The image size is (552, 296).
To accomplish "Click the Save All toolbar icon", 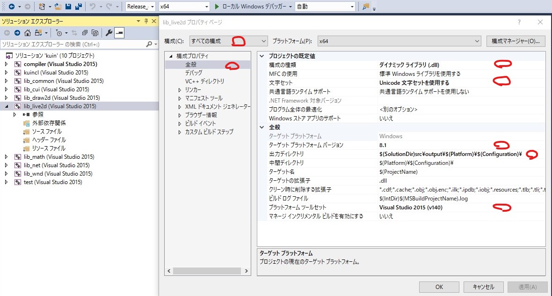I will 78,7.
